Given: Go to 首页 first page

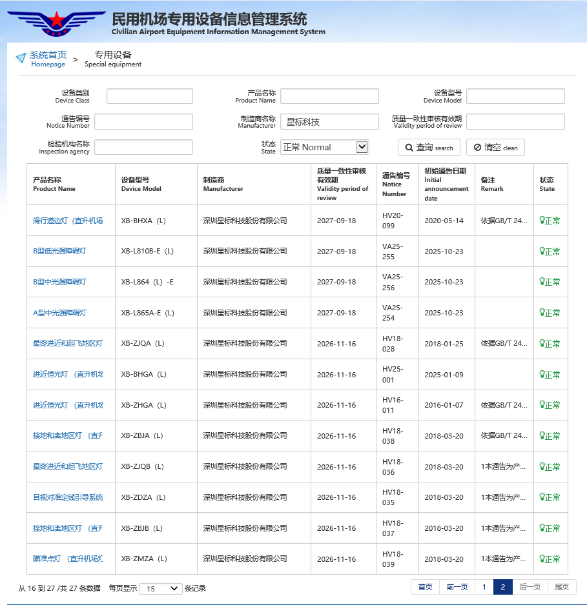Looking at the screenshot, I should coord(425,587).
